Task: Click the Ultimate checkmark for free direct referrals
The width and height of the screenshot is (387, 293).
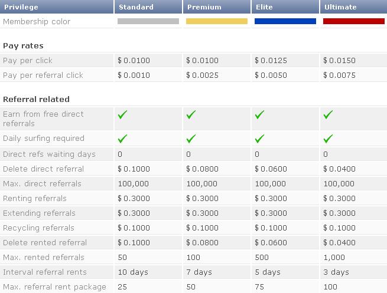Action: coord(328,114)
